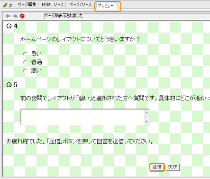The height and width of the screenshot is (179, 210).
Task: Open the HTML ソース tab
Action: coord(53,5)
